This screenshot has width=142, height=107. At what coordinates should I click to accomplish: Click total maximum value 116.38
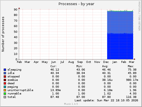pyautogui.click(x=131, y=97)
